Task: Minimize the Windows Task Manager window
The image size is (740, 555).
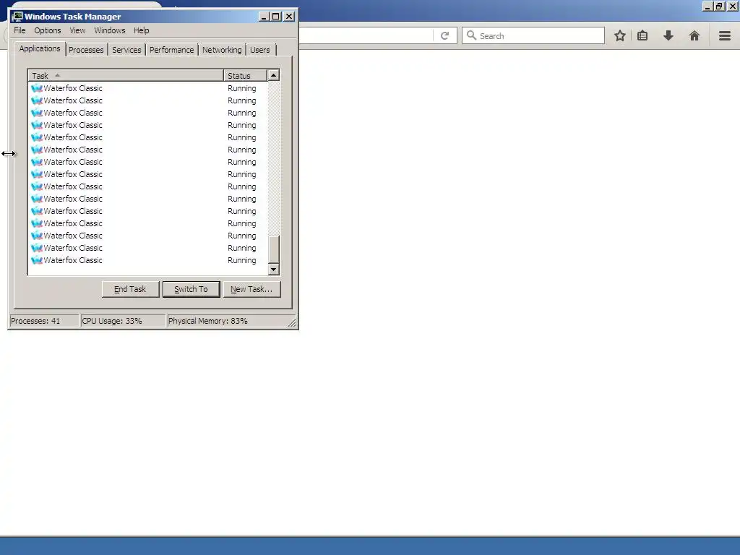Action: 264,17
